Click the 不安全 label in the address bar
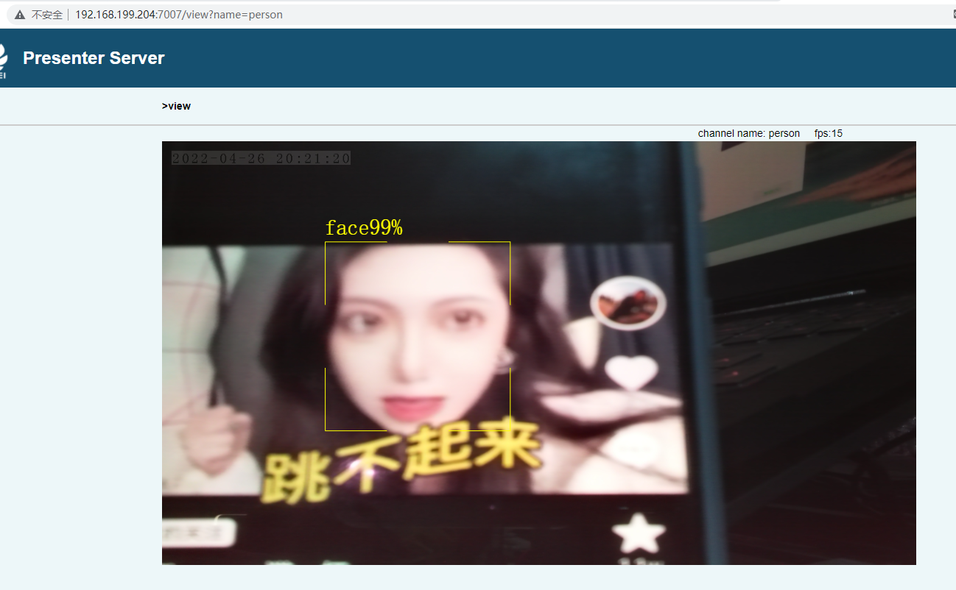 pos(47,15)
